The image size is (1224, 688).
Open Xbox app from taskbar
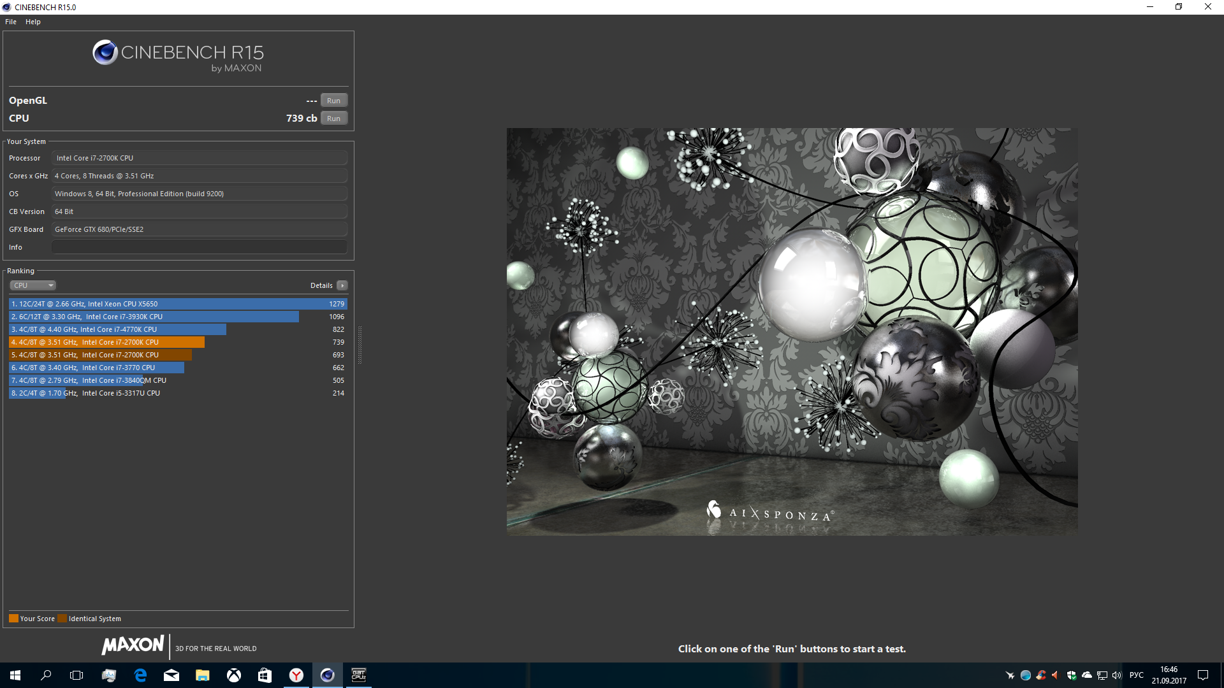pyautogui.click(x=234, y=675)
